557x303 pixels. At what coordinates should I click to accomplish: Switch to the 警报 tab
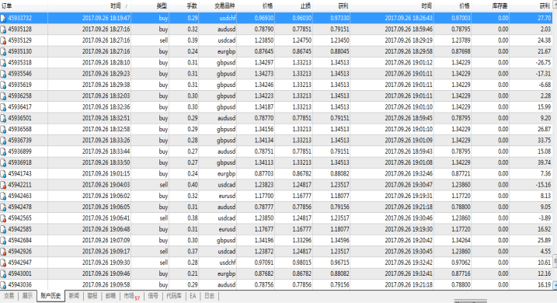point(92,296)
